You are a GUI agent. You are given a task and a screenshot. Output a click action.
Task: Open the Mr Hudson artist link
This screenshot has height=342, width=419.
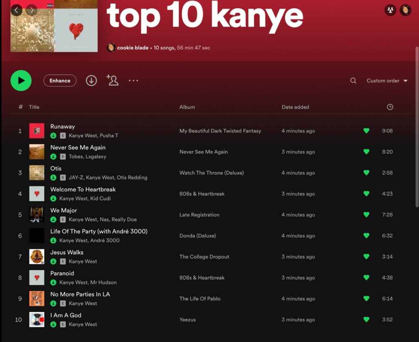click(104, 282)
